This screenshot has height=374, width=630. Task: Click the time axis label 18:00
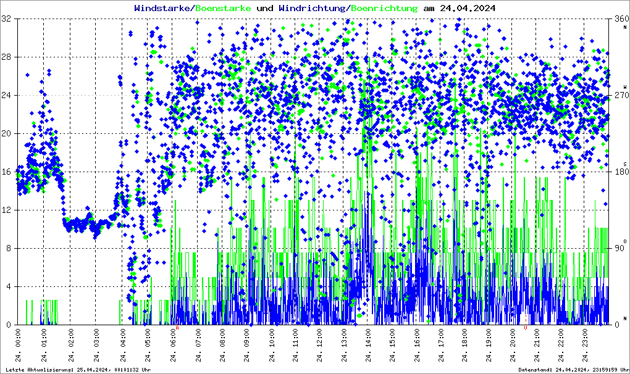tap(465, 345)
